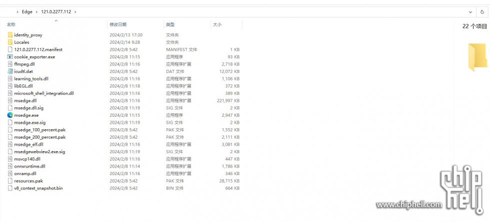Open the address bar history dropdown

470,12
